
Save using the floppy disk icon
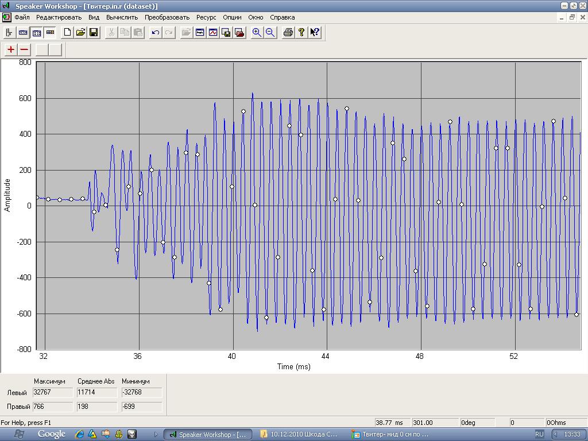[93, 33]
